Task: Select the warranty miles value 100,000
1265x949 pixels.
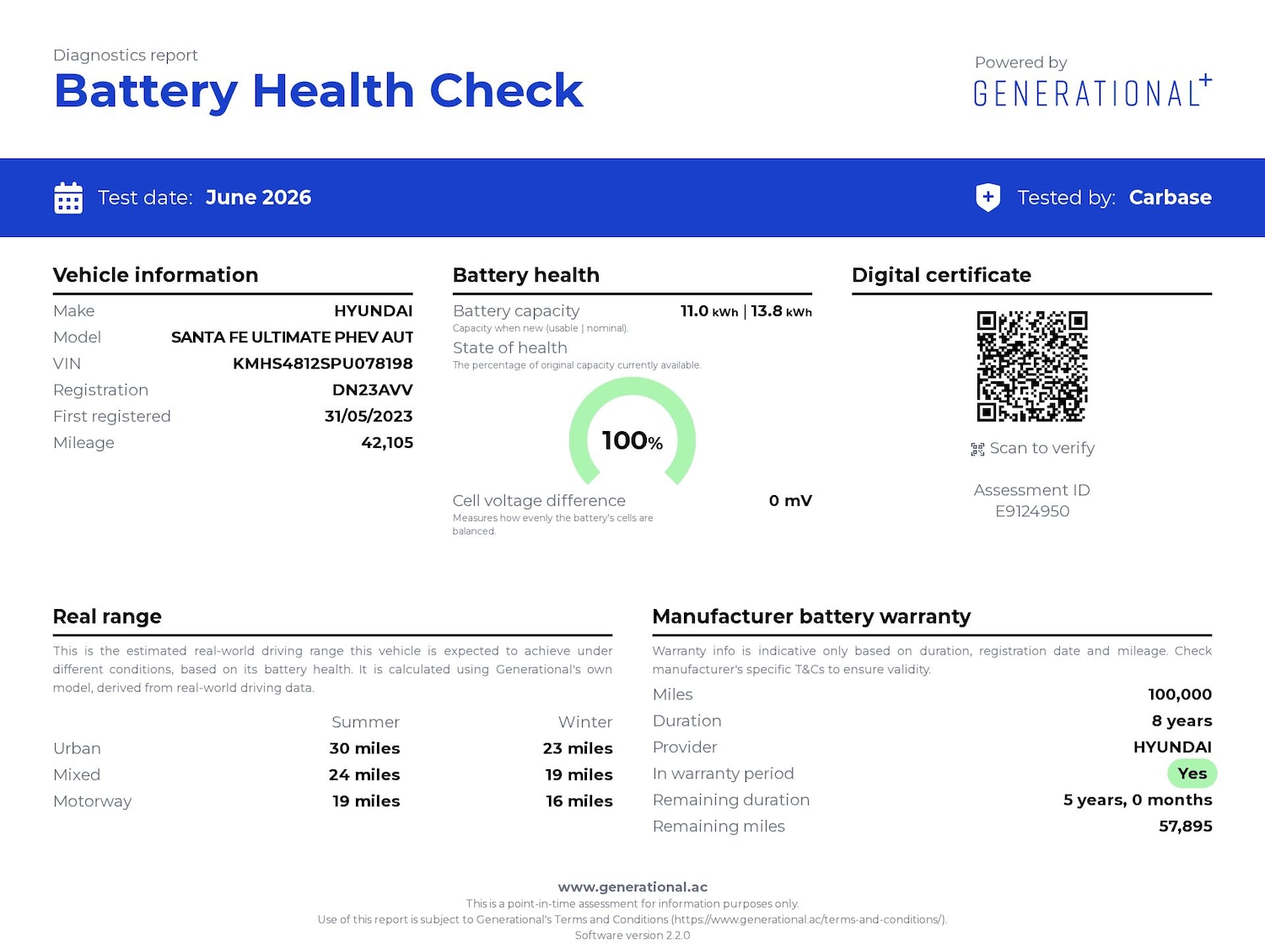Action: [x=1180, y=694]
